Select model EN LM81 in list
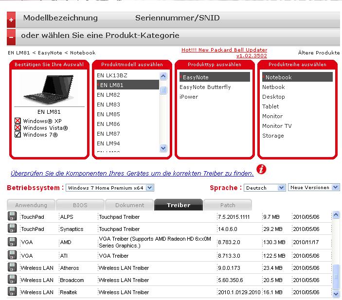 pyautogui.click(x=128, y=85)
